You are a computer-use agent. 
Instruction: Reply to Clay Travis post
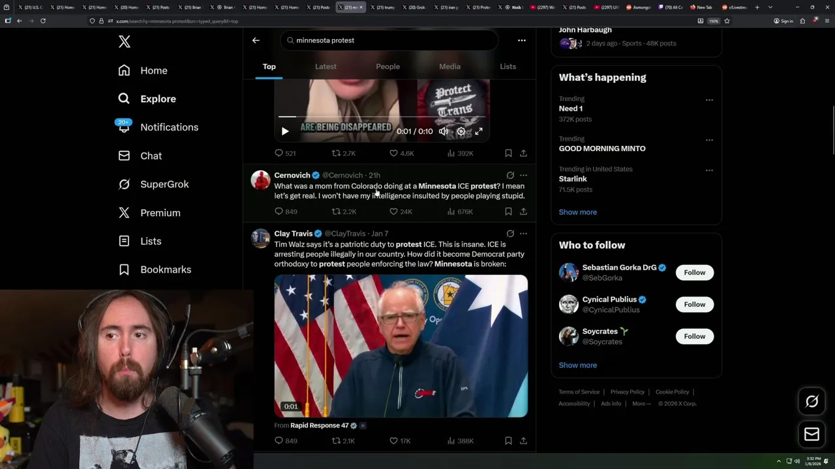point(286,441)
